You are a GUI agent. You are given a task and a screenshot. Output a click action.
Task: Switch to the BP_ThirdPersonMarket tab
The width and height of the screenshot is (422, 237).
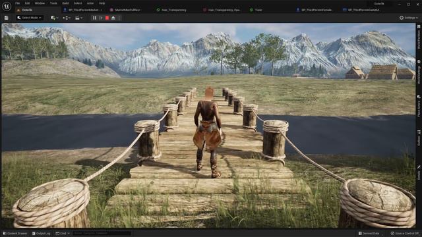82,10
